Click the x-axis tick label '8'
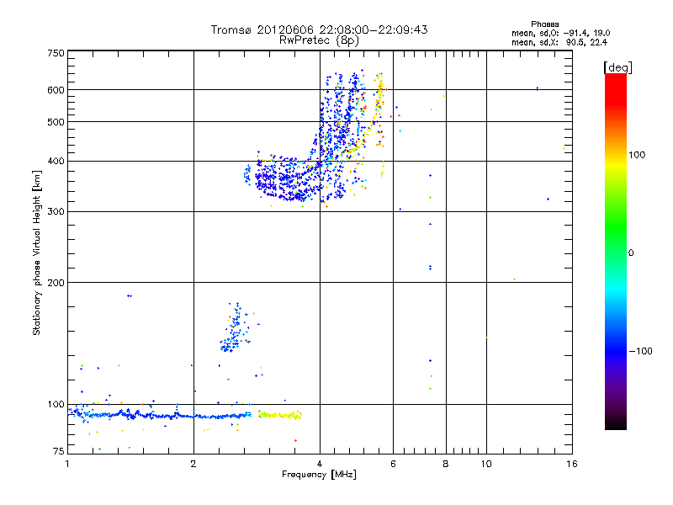 [446, 464]
